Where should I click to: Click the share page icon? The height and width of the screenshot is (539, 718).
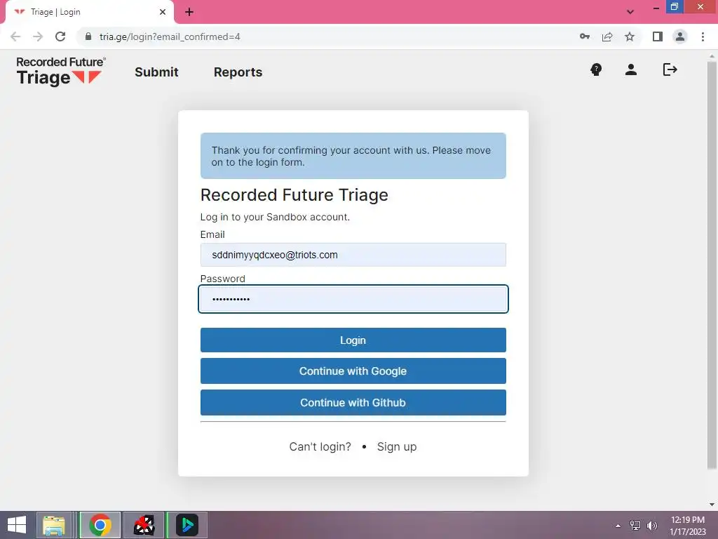click(607, 36)
